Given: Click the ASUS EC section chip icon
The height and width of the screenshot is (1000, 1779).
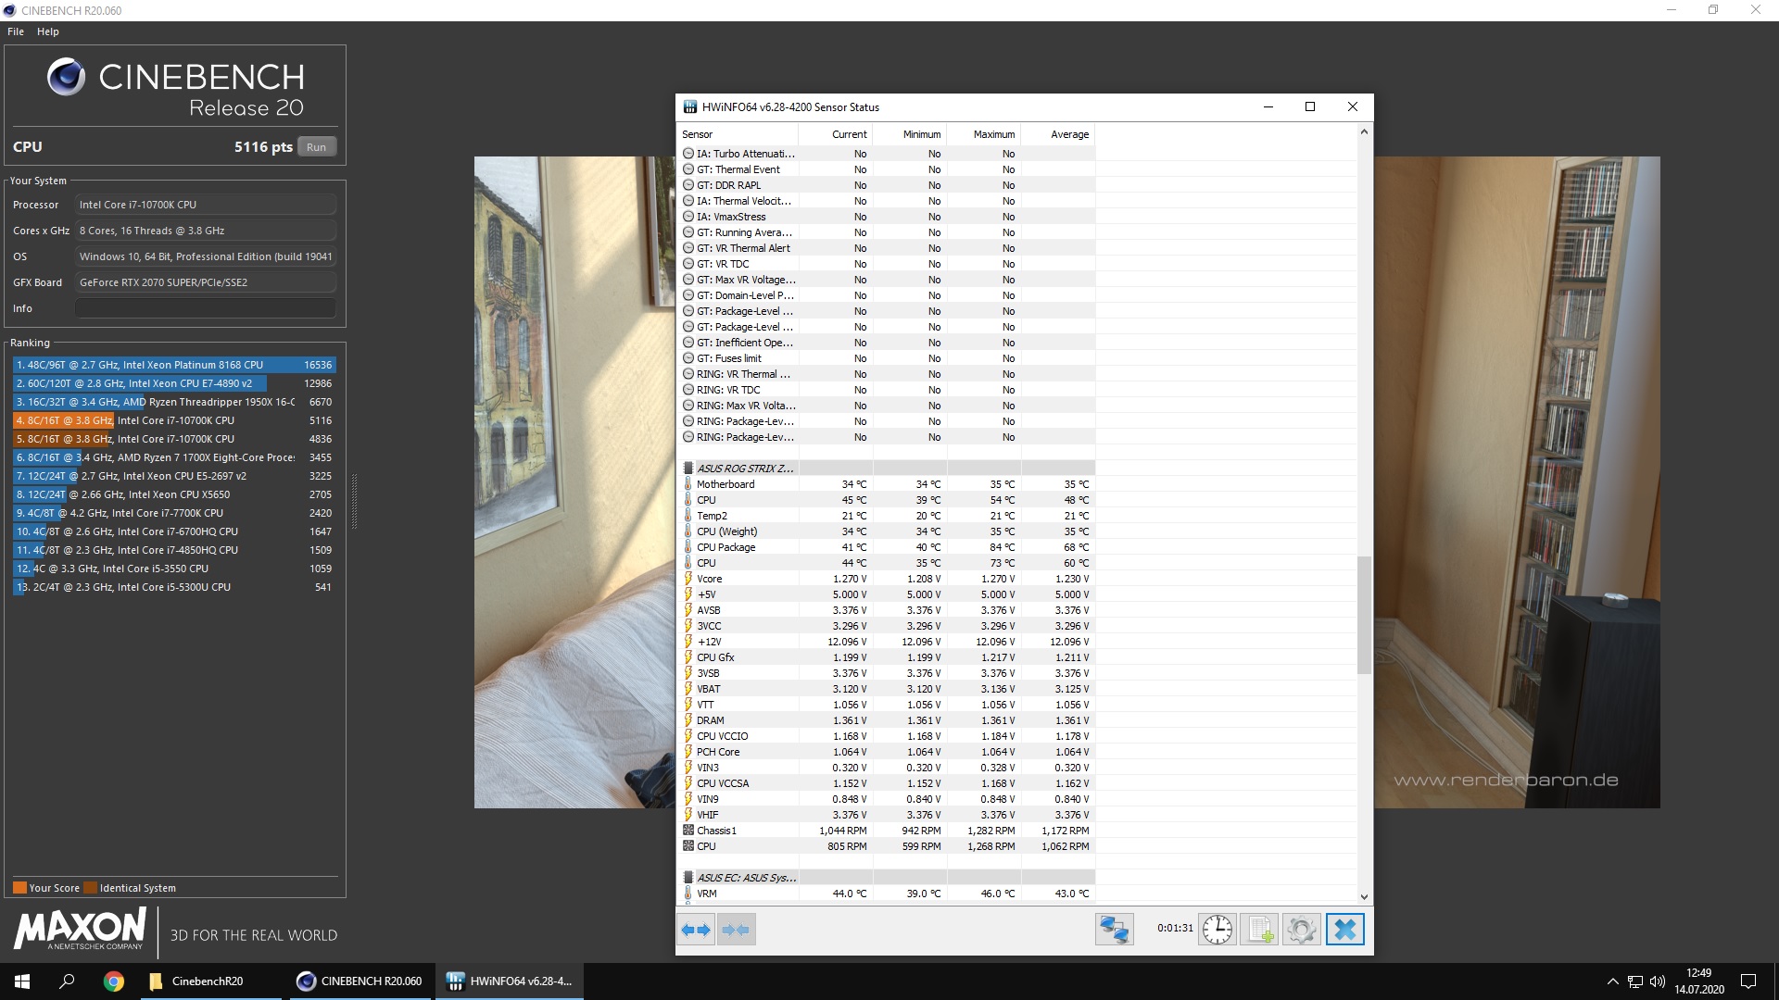Looking at the screenshot, I should (688, 878).
